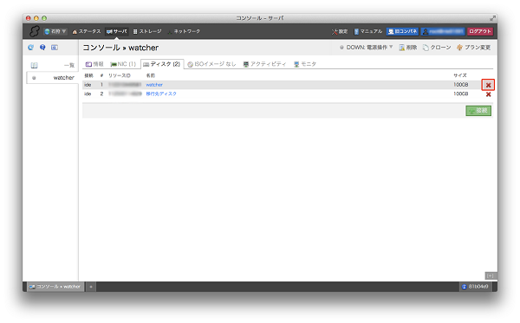Click the ログアウト logout button
Viewport: 520px width, 323px height.
(480, 31)
